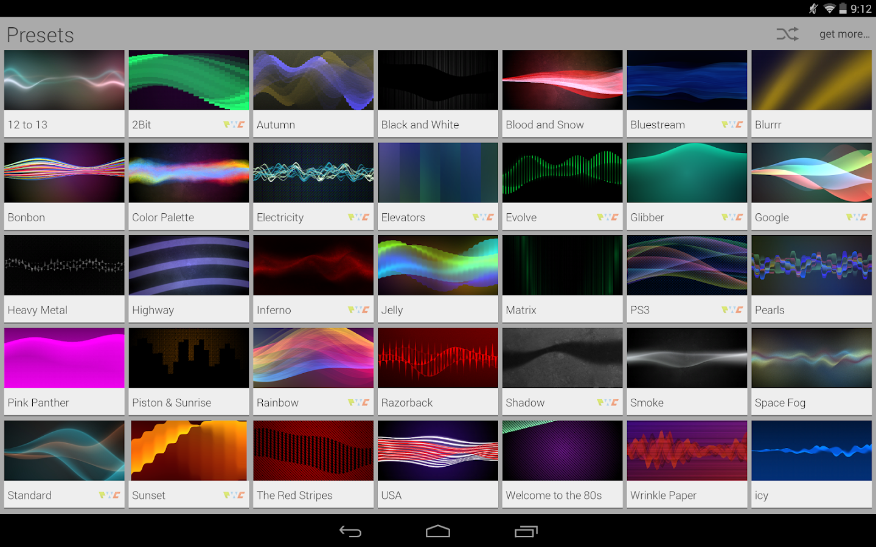Screen dimensions: 876x547
Task: Select the Autumn preset thumbnail
Action: [313, 80]
